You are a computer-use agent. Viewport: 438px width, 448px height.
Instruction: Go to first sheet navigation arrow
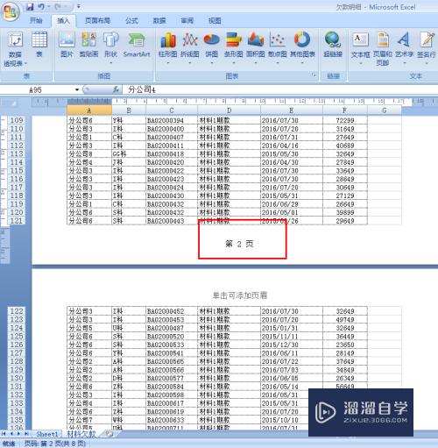(x=4, y=434)
